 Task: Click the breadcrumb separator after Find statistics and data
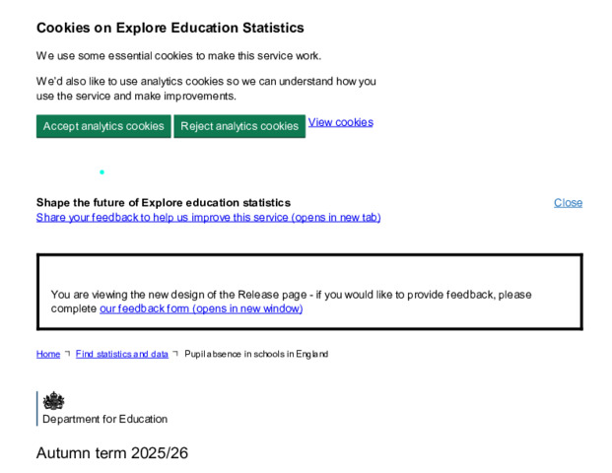click(x=175, y=354)
